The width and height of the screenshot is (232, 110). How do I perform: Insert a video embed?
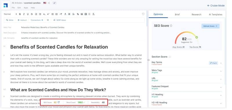pos(86,14)
